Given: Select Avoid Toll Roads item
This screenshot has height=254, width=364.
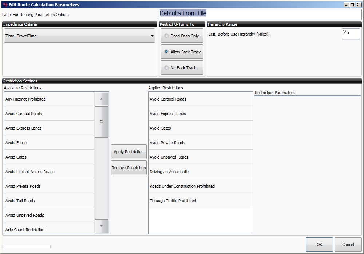Looking at the screenshot, I should coord(49,201).
